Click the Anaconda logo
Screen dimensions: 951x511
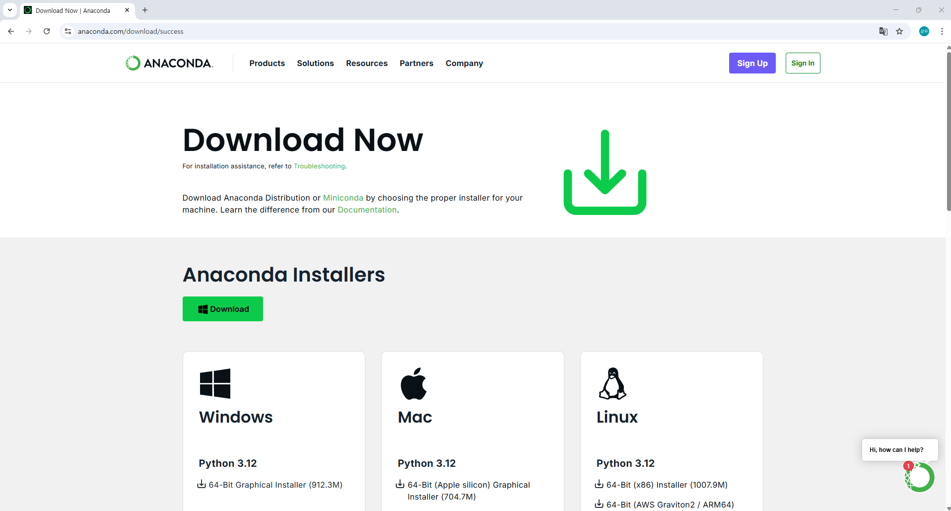click(x=169, y=63)
